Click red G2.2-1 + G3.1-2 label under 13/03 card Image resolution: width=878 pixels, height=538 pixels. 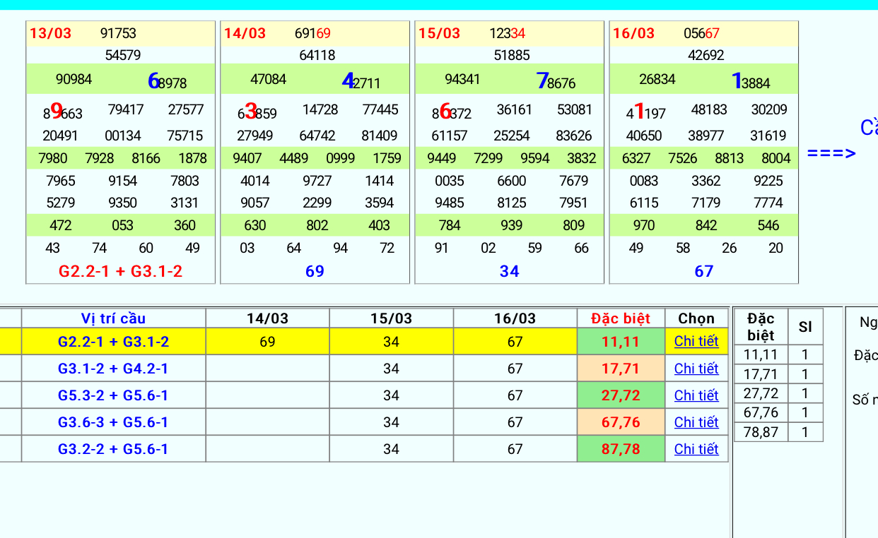click(x=120, y=272)
